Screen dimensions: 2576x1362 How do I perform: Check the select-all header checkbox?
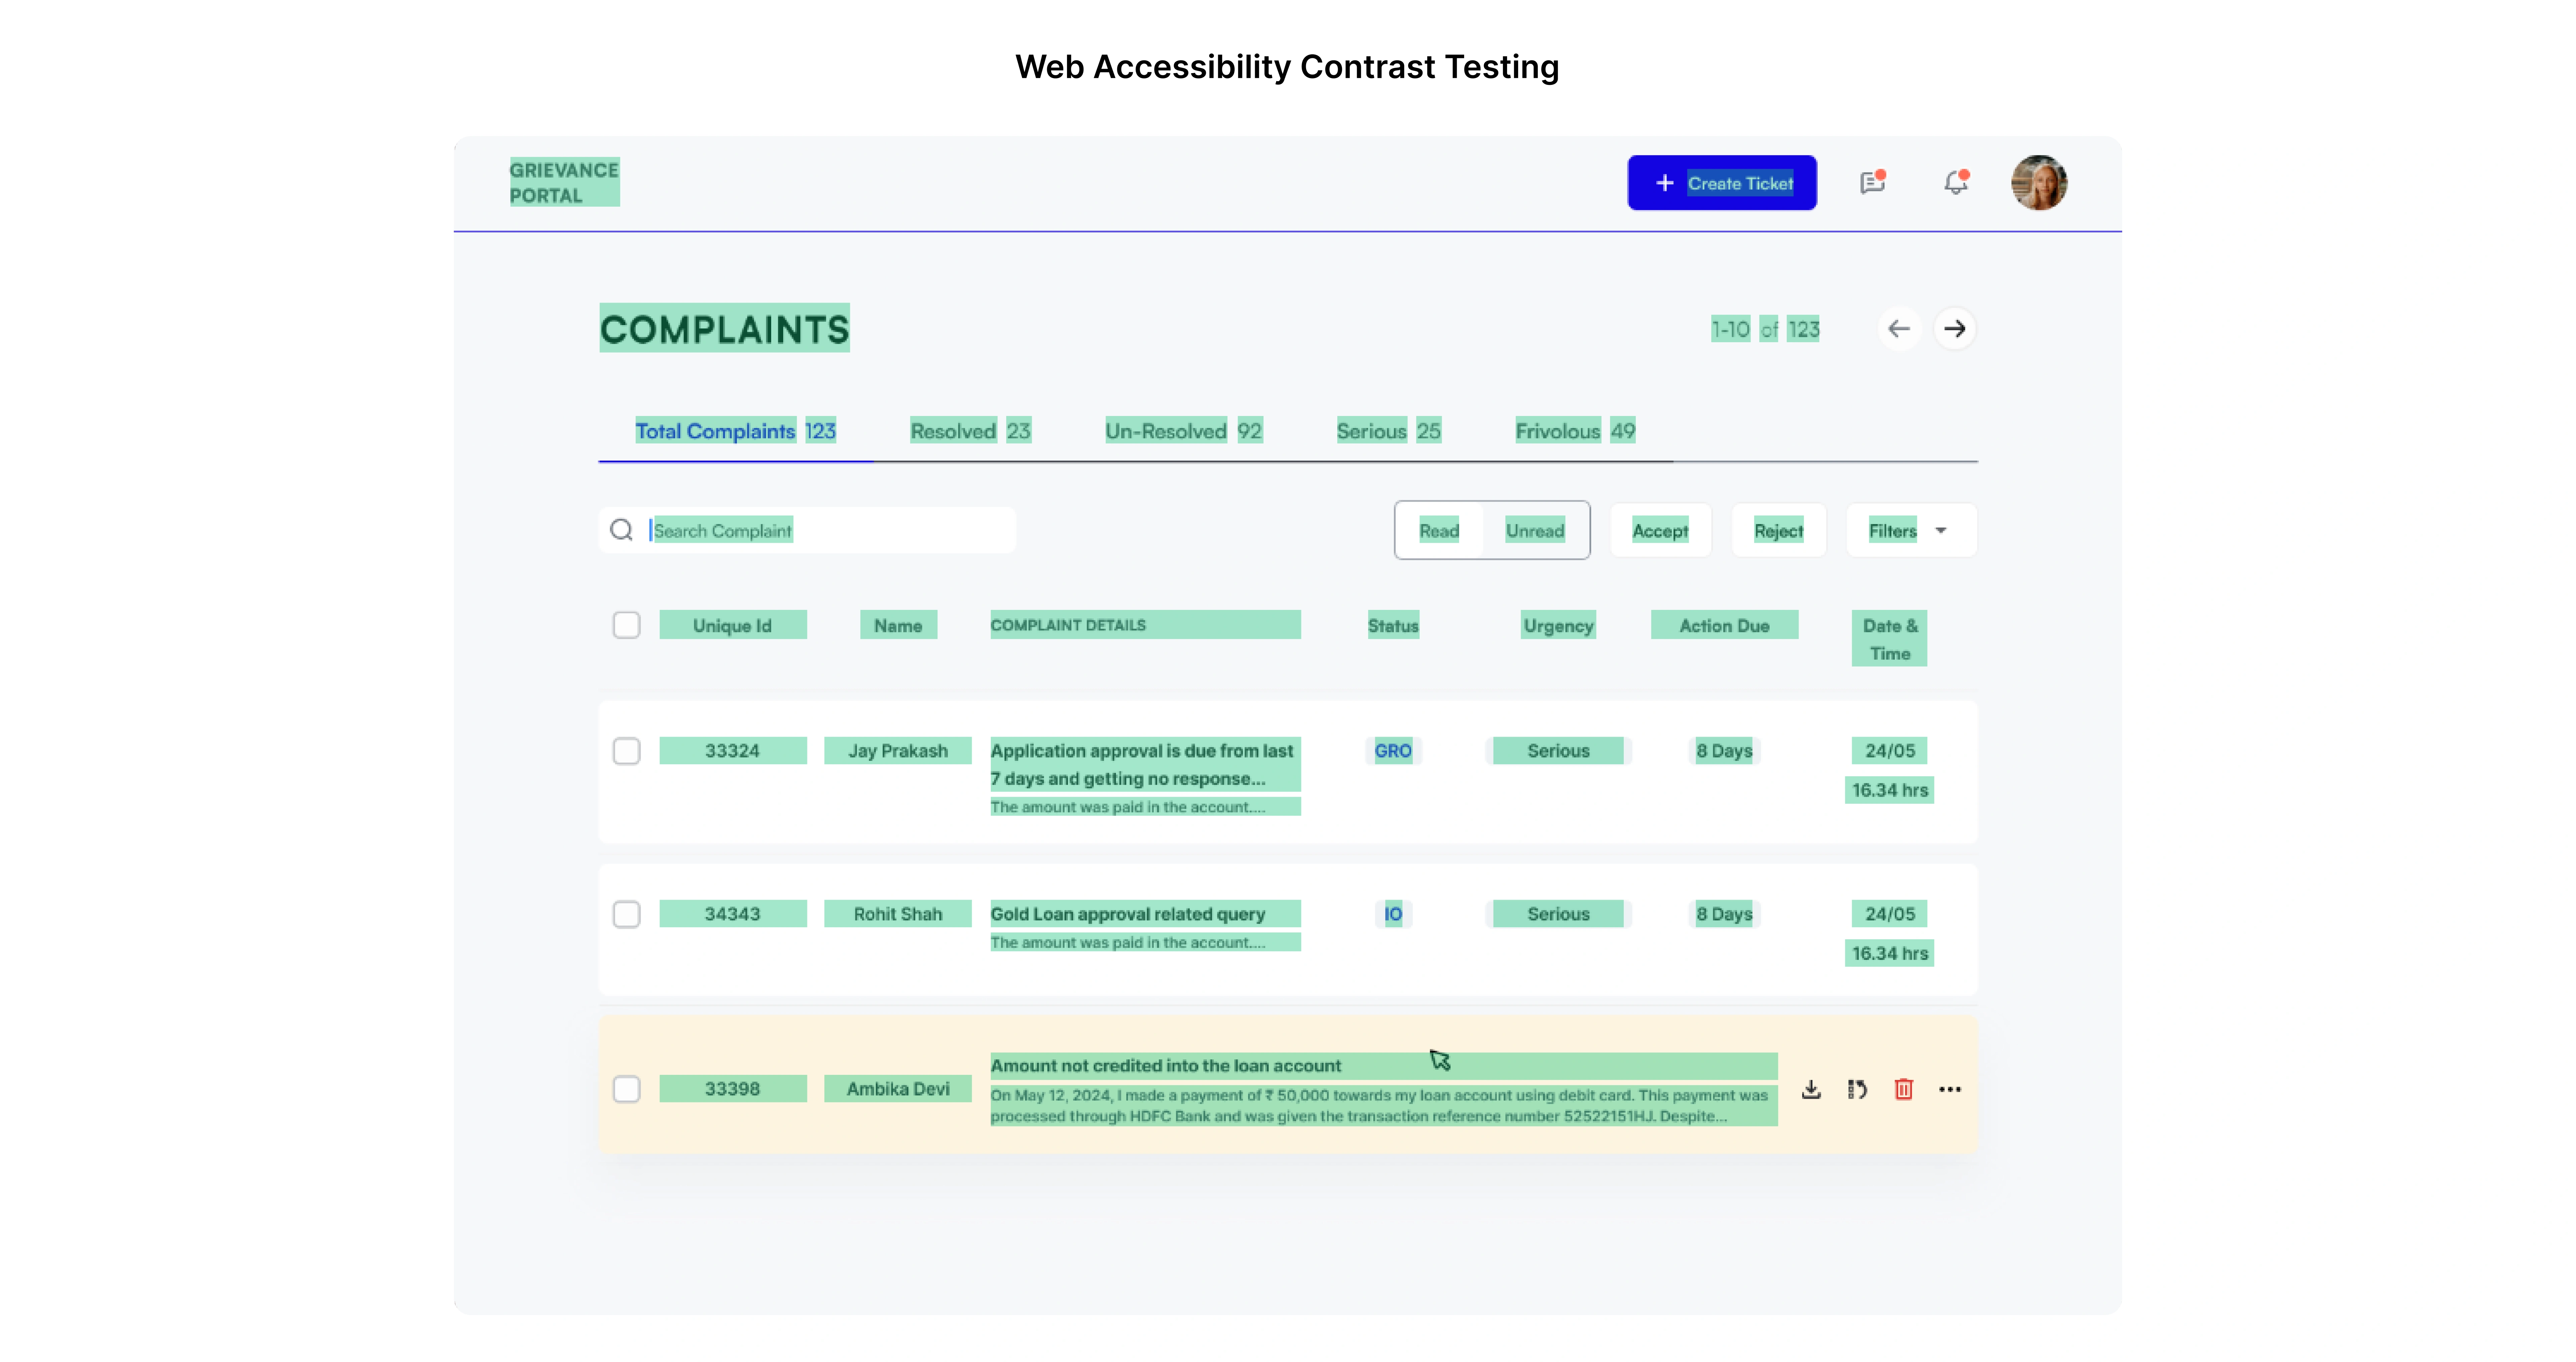click(x=626, y=625)
